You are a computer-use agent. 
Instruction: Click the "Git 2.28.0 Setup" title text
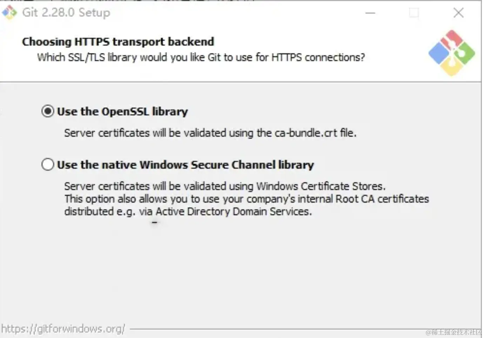pos(66,13)
